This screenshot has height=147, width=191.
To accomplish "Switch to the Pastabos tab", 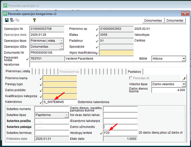I will [135, 71].
